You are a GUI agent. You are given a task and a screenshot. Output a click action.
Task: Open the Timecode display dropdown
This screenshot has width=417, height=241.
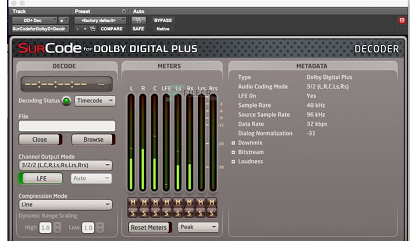click(x=95, y=101)
